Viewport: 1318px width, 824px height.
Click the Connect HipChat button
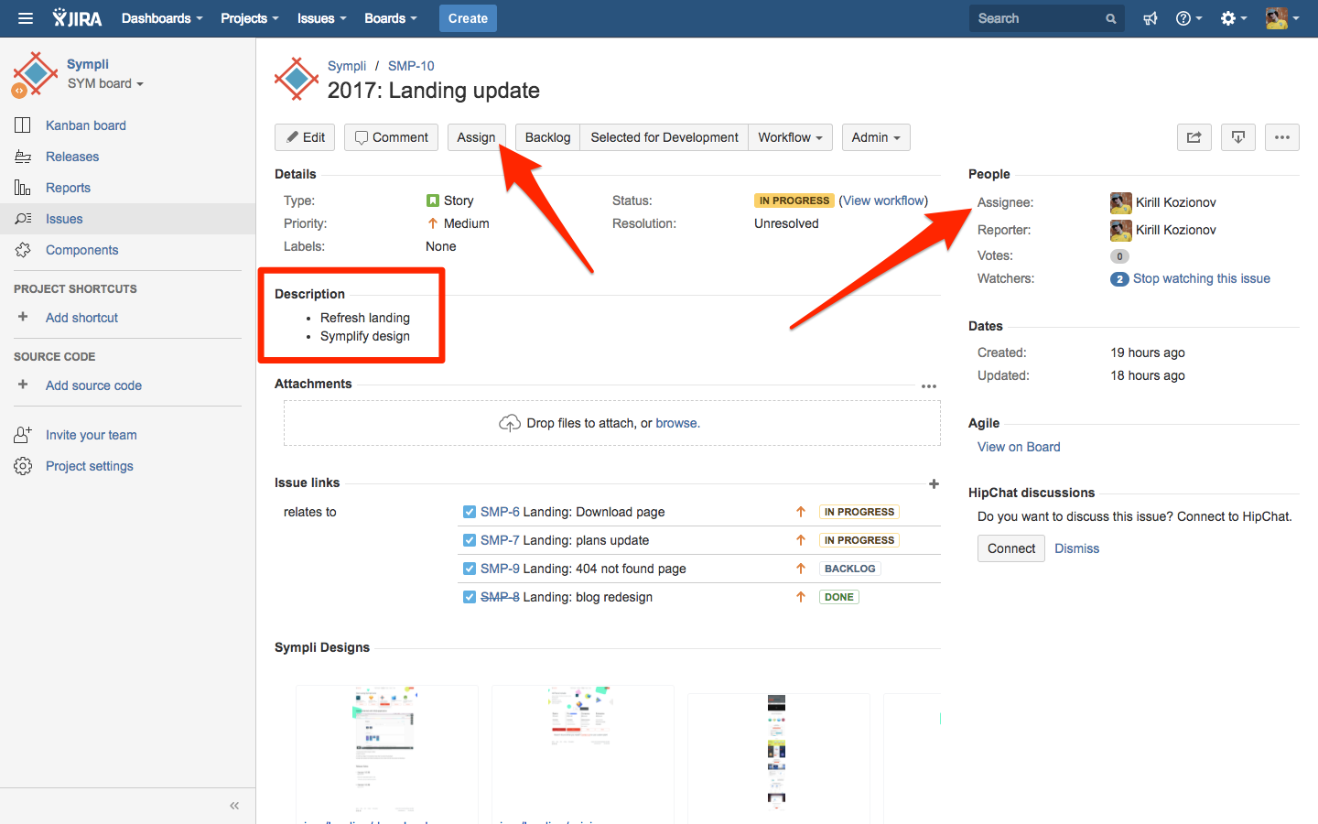(x=1011, y=548)
